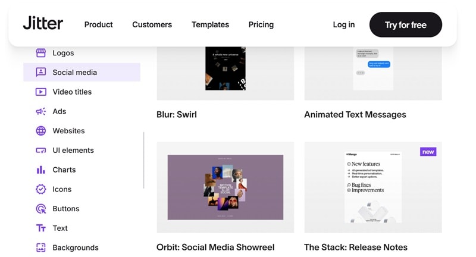Choose the Backgrounds category label

click(76, 247)
